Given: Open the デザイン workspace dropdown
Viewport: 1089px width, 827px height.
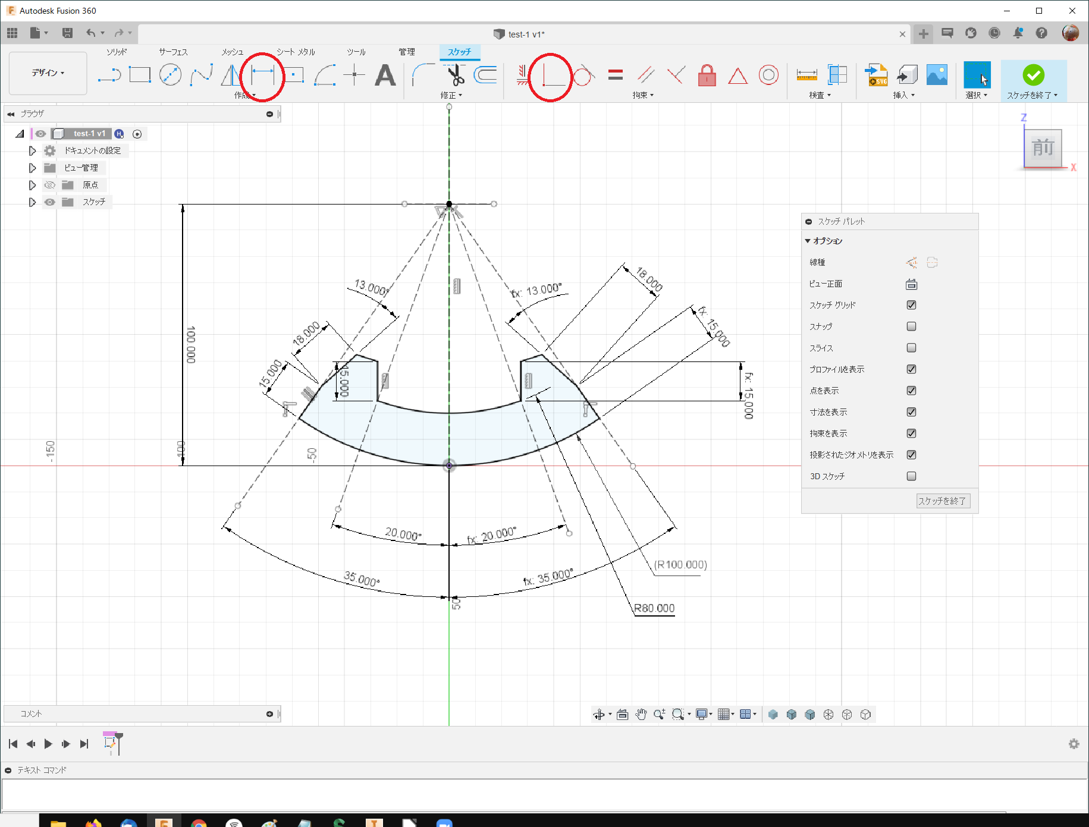Looking at the screenshot, I should point(48,73).
